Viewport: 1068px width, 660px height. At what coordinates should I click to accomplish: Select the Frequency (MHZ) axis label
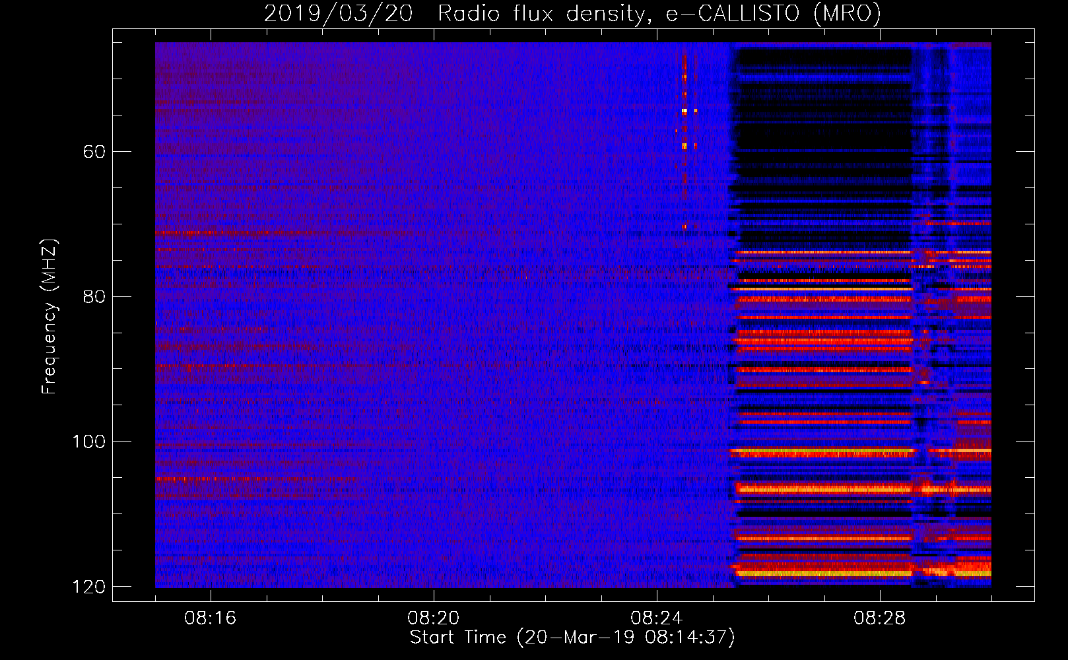tap(50, 316)
